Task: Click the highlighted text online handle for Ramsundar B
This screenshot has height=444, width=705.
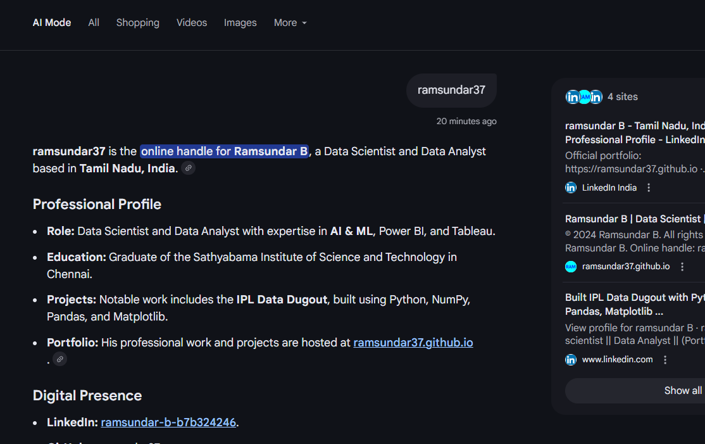Action: point(225,151)
